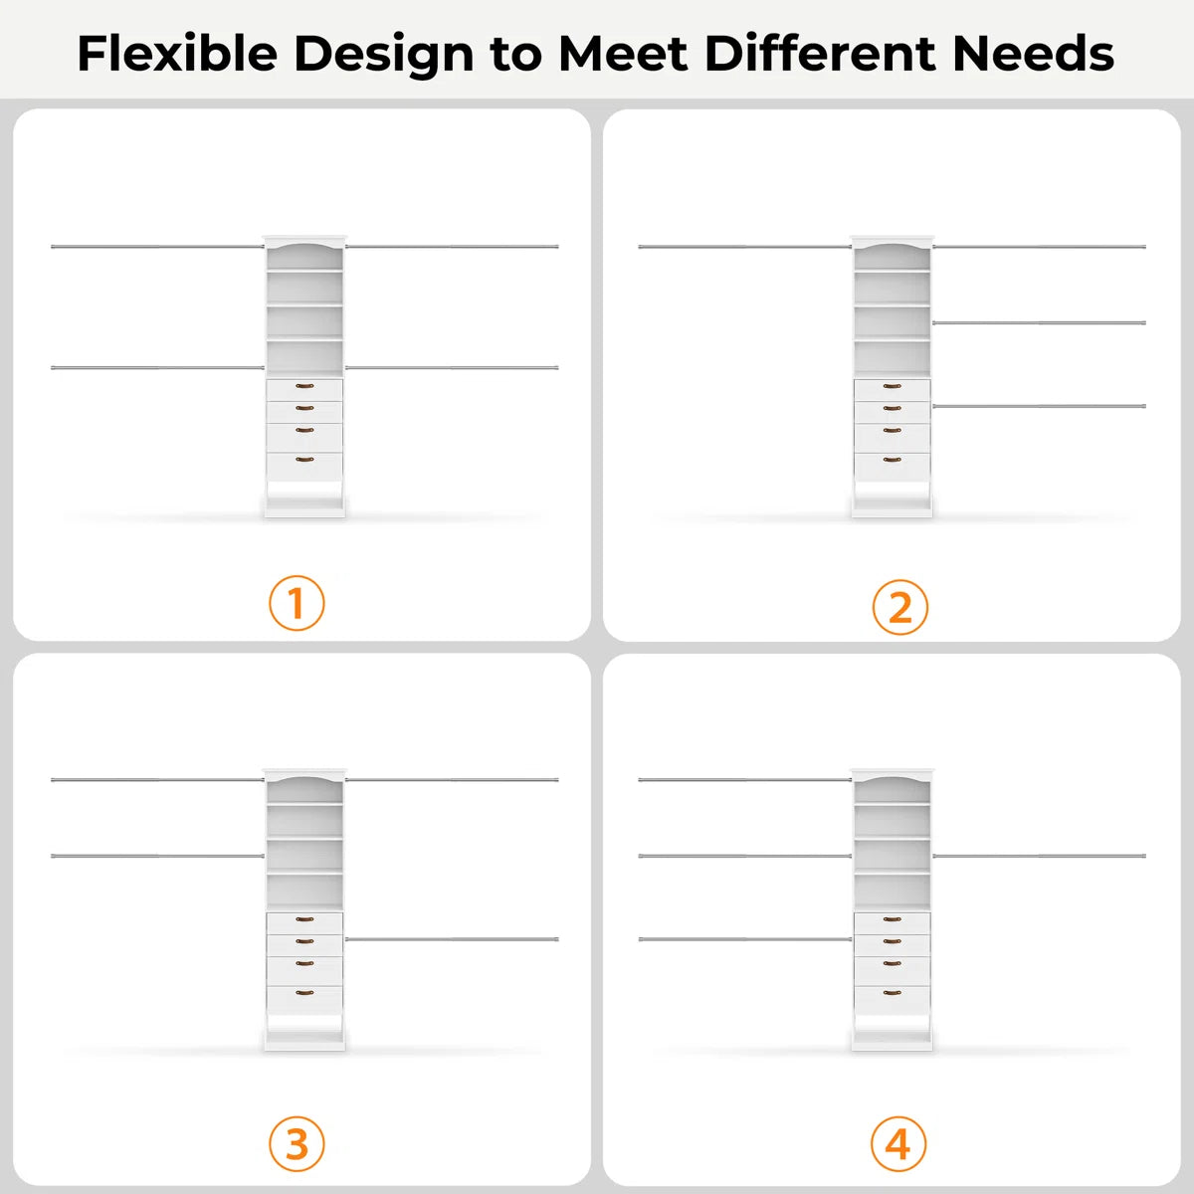Click the single right hanging rod in panel 4
The width and height of the screenshot is (1194, 1194).
[1039, 856]
